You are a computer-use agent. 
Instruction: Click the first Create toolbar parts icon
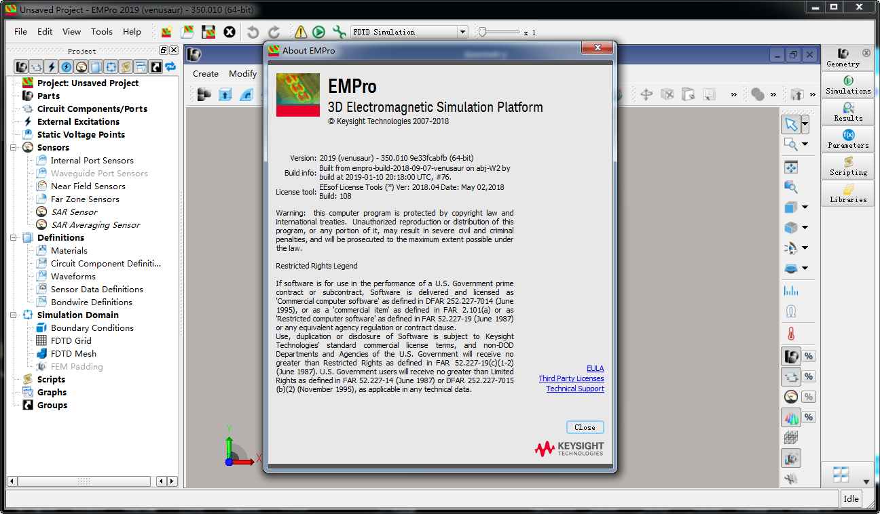coord(204,94)
